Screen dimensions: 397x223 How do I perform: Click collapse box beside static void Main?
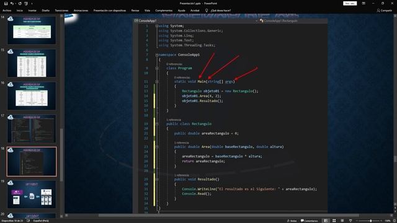coord(157,81)
